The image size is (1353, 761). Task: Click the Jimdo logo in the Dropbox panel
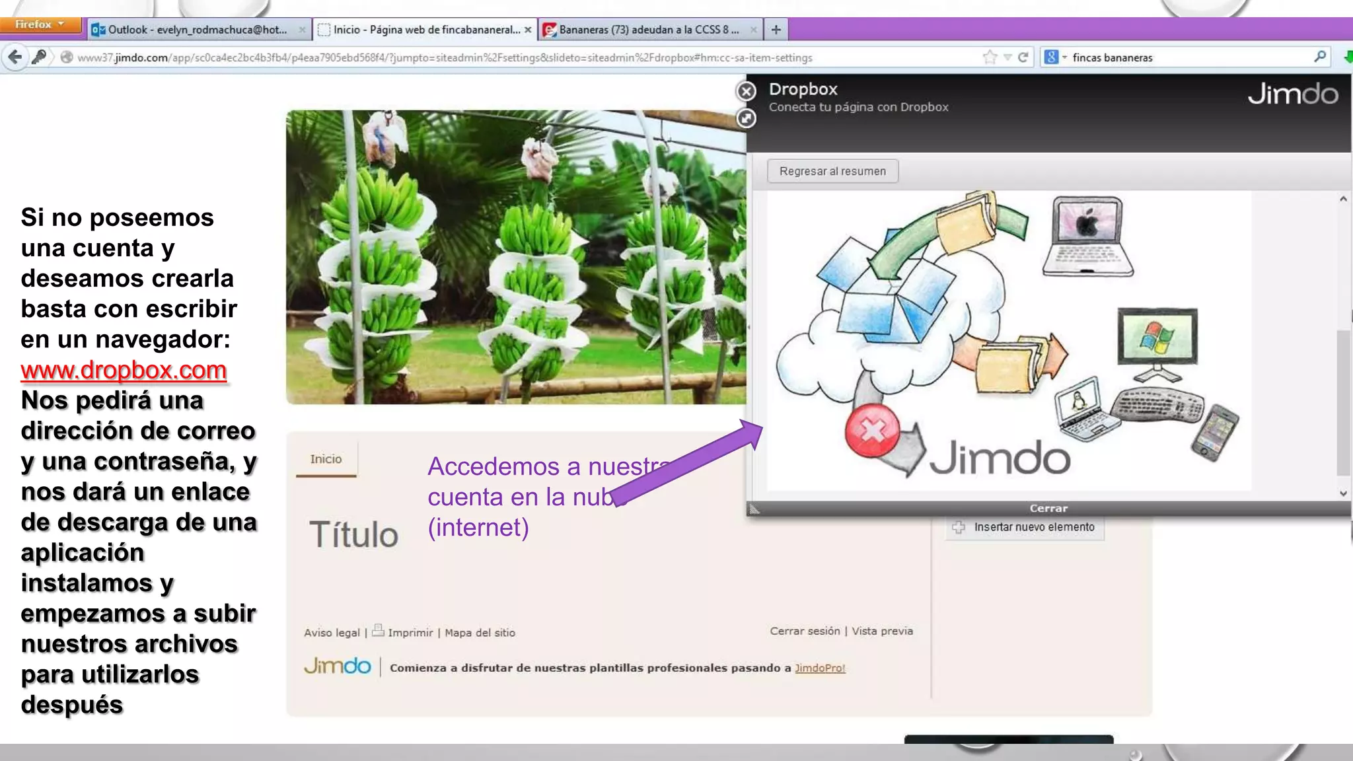[x=1293, y=94]
